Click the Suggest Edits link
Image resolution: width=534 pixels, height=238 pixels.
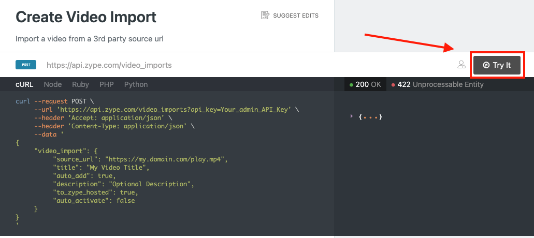pyautogui.click(x=290, y=16)
